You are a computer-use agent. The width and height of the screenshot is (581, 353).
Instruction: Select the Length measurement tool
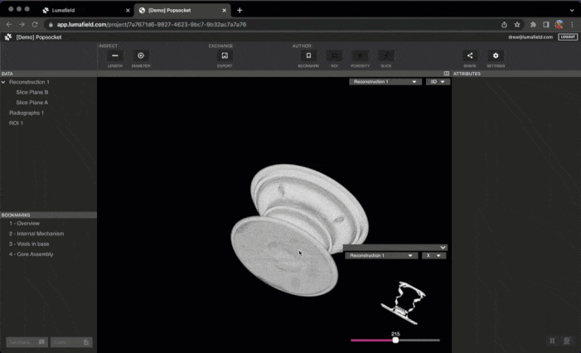[x=115, y=56]
